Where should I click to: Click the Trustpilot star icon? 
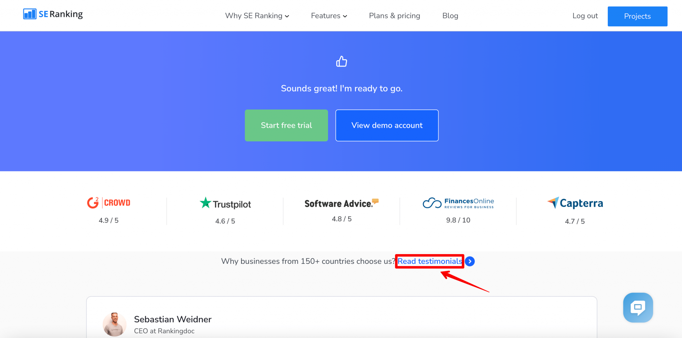click(x=205, y=203)
